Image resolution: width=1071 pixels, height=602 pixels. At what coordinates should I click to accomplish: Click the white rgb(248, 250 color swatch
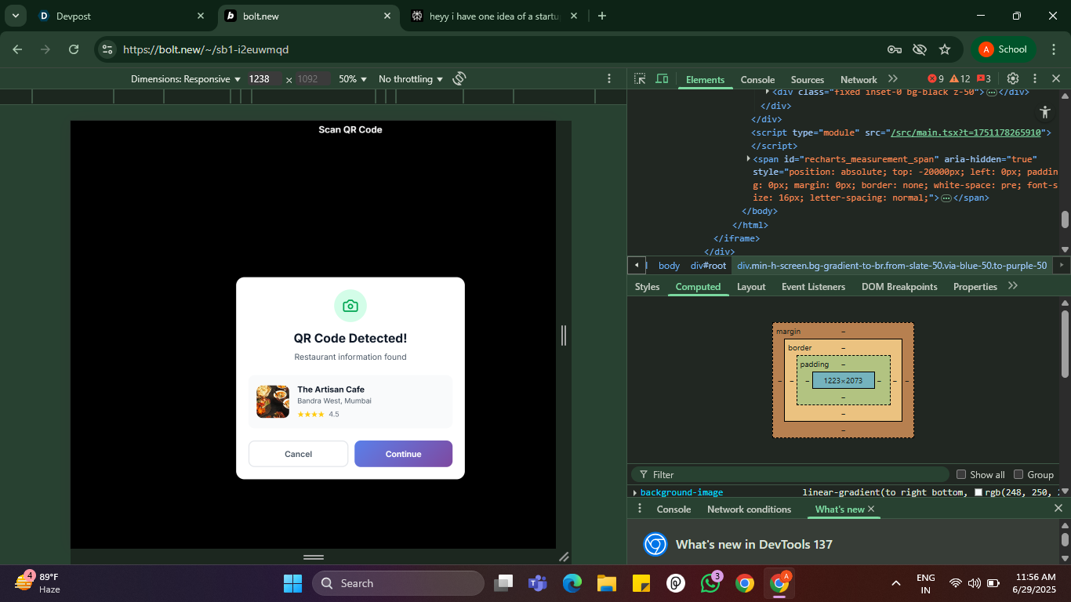[x=978, y=493]
